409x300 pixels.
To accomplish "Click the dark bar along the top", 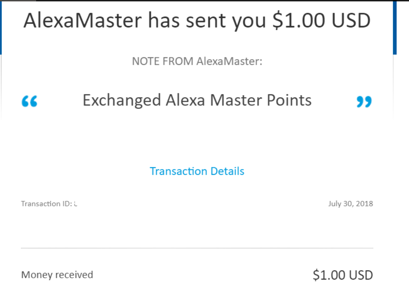I will click(208, 1).
